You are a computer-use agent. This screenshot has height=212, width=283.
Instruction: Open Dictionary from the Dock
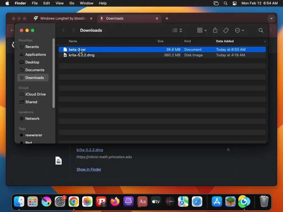pos(142,201)
